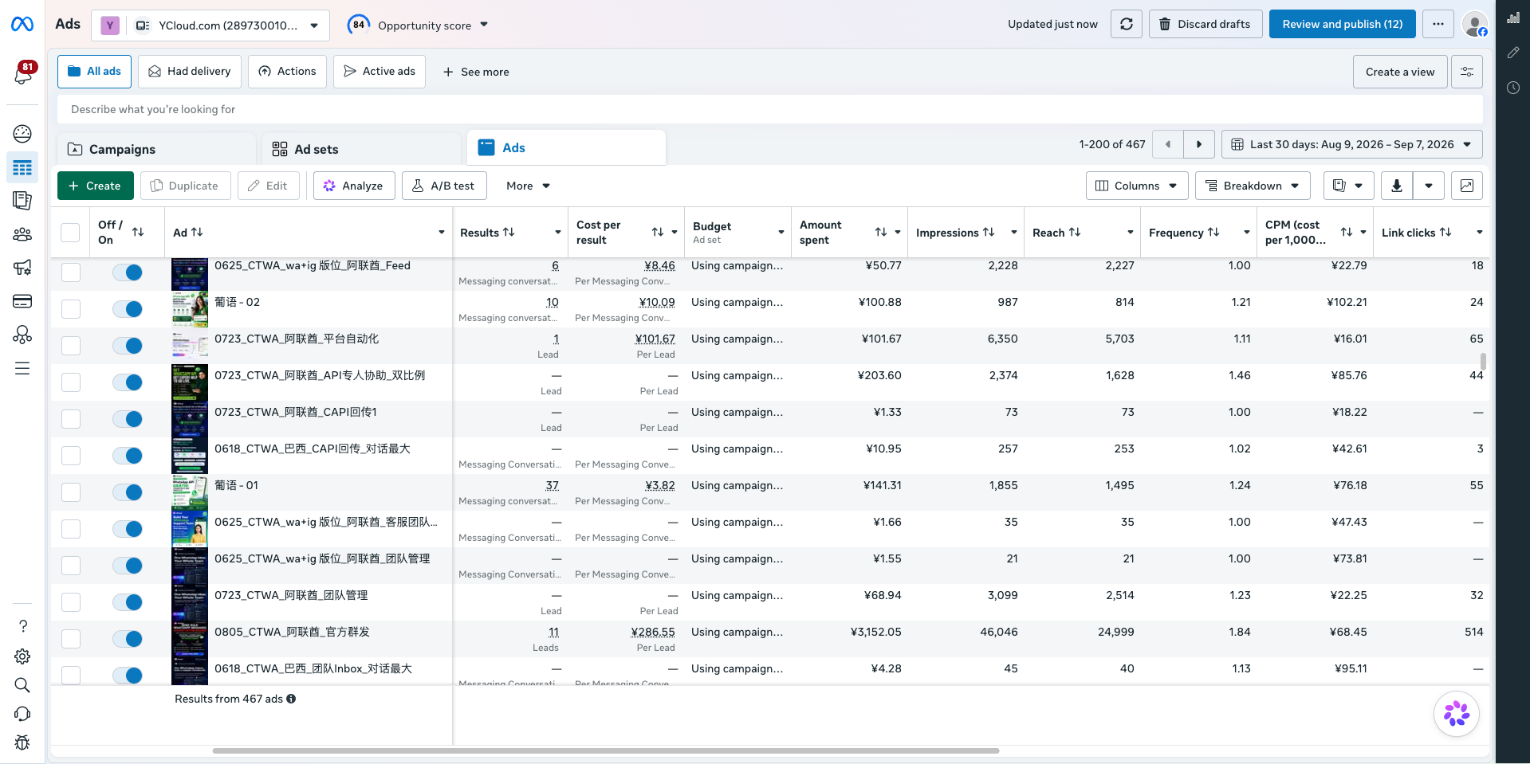Screen dimensions: 1530x764
Task: Open the More actions dropdown
Action: tap(528, 186)
